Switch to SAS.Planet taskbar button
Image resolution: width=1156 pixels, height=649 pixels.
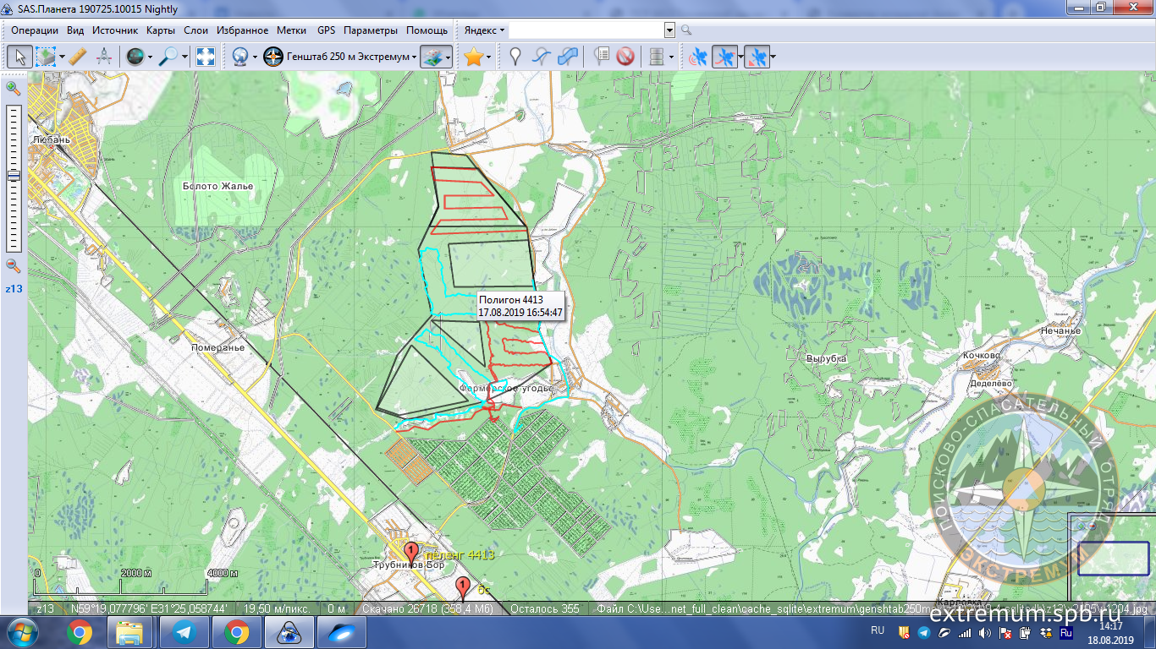[x=289, y=632]
